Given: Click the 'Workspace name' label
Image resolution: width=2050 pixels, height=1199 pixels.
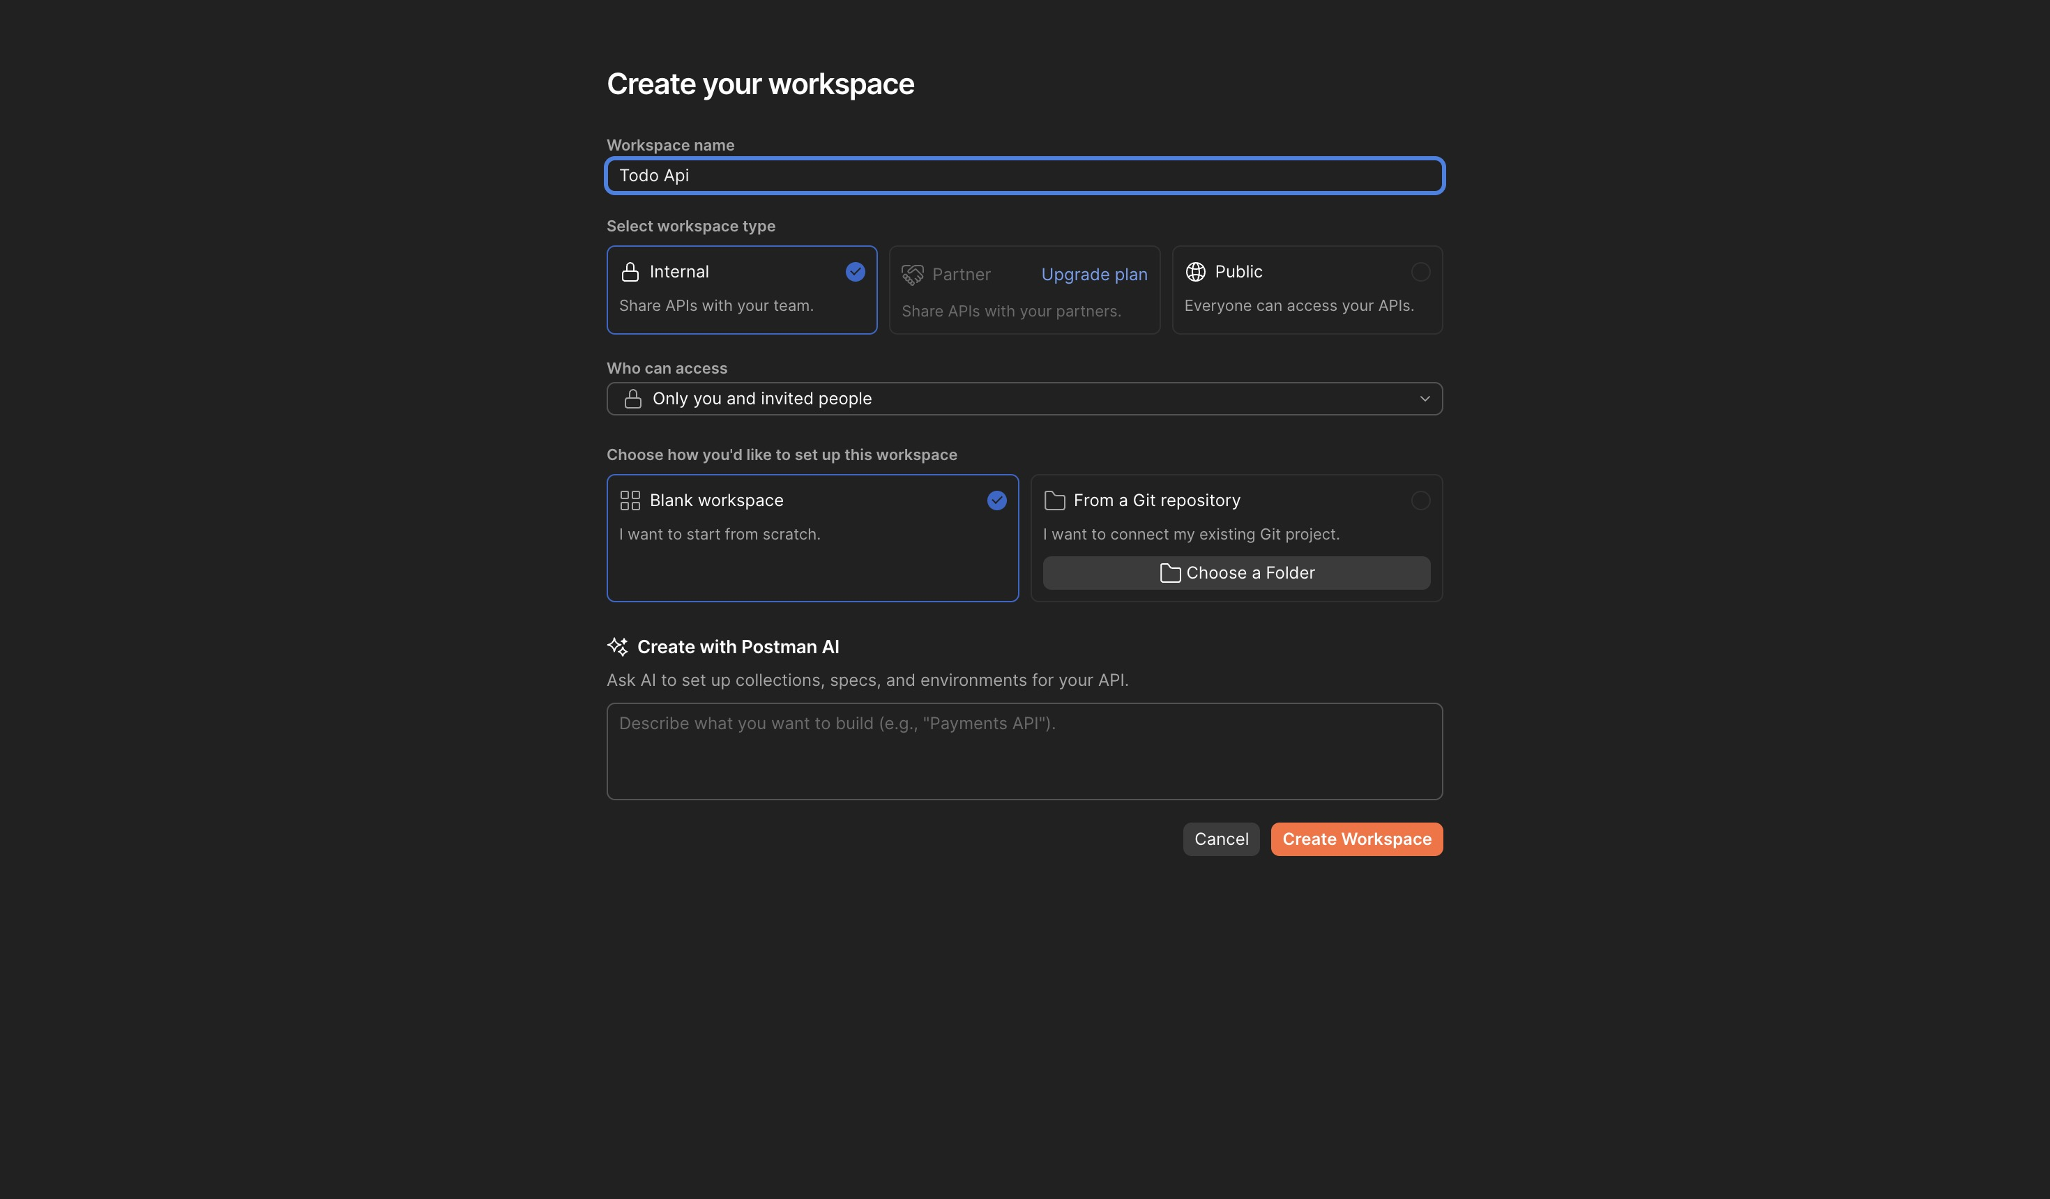Looking at the screenshot, I should pyautogui.click(x=670, y=146).
